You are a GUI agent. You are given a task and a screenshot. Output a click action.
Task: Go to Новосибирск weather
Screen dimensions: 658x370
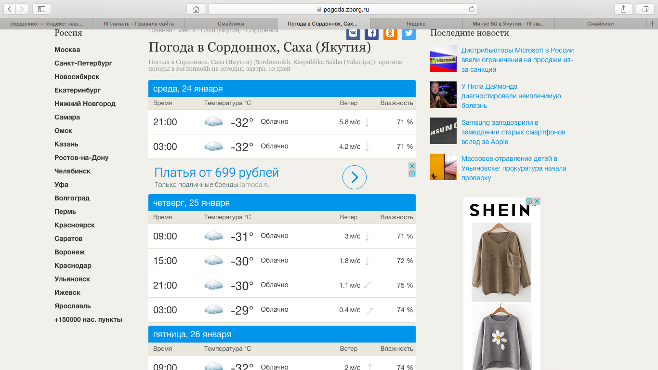77,77
